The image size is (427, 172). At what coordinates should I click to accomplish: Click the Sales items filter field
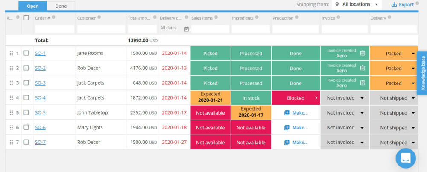(210, 29)
